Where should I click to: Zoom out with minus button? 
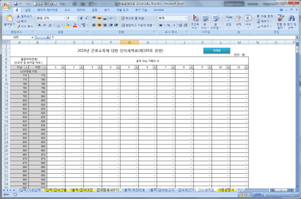[x=265, y=195]
